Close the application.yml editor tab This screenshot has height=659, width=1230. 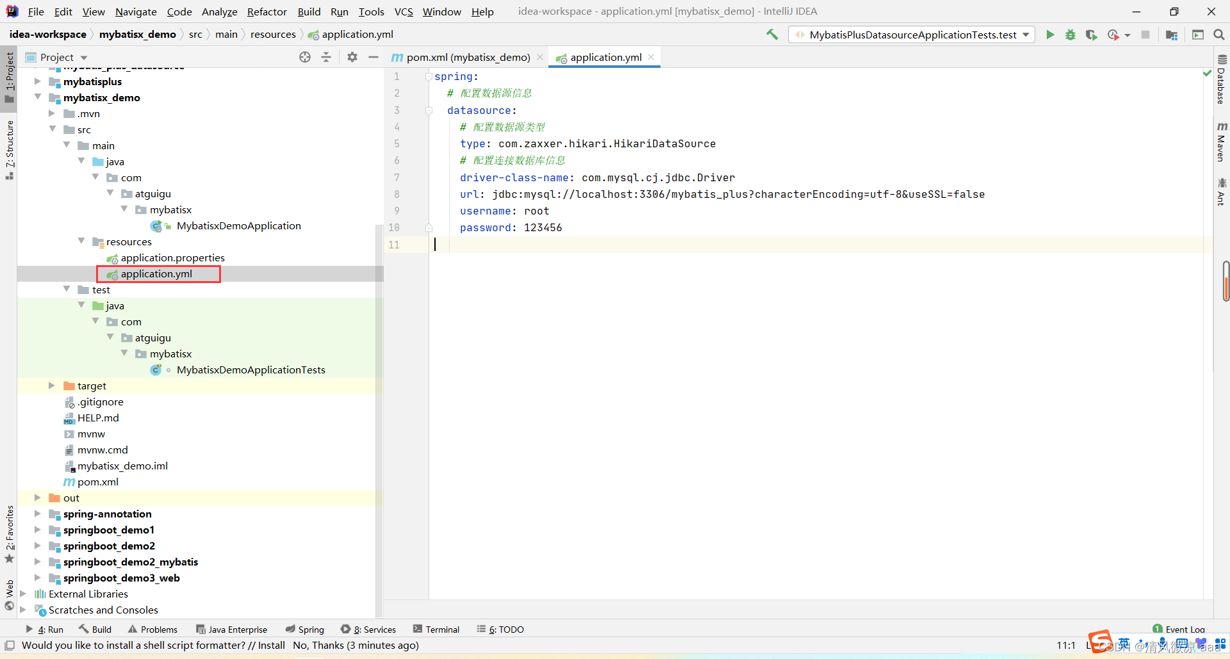651,57
